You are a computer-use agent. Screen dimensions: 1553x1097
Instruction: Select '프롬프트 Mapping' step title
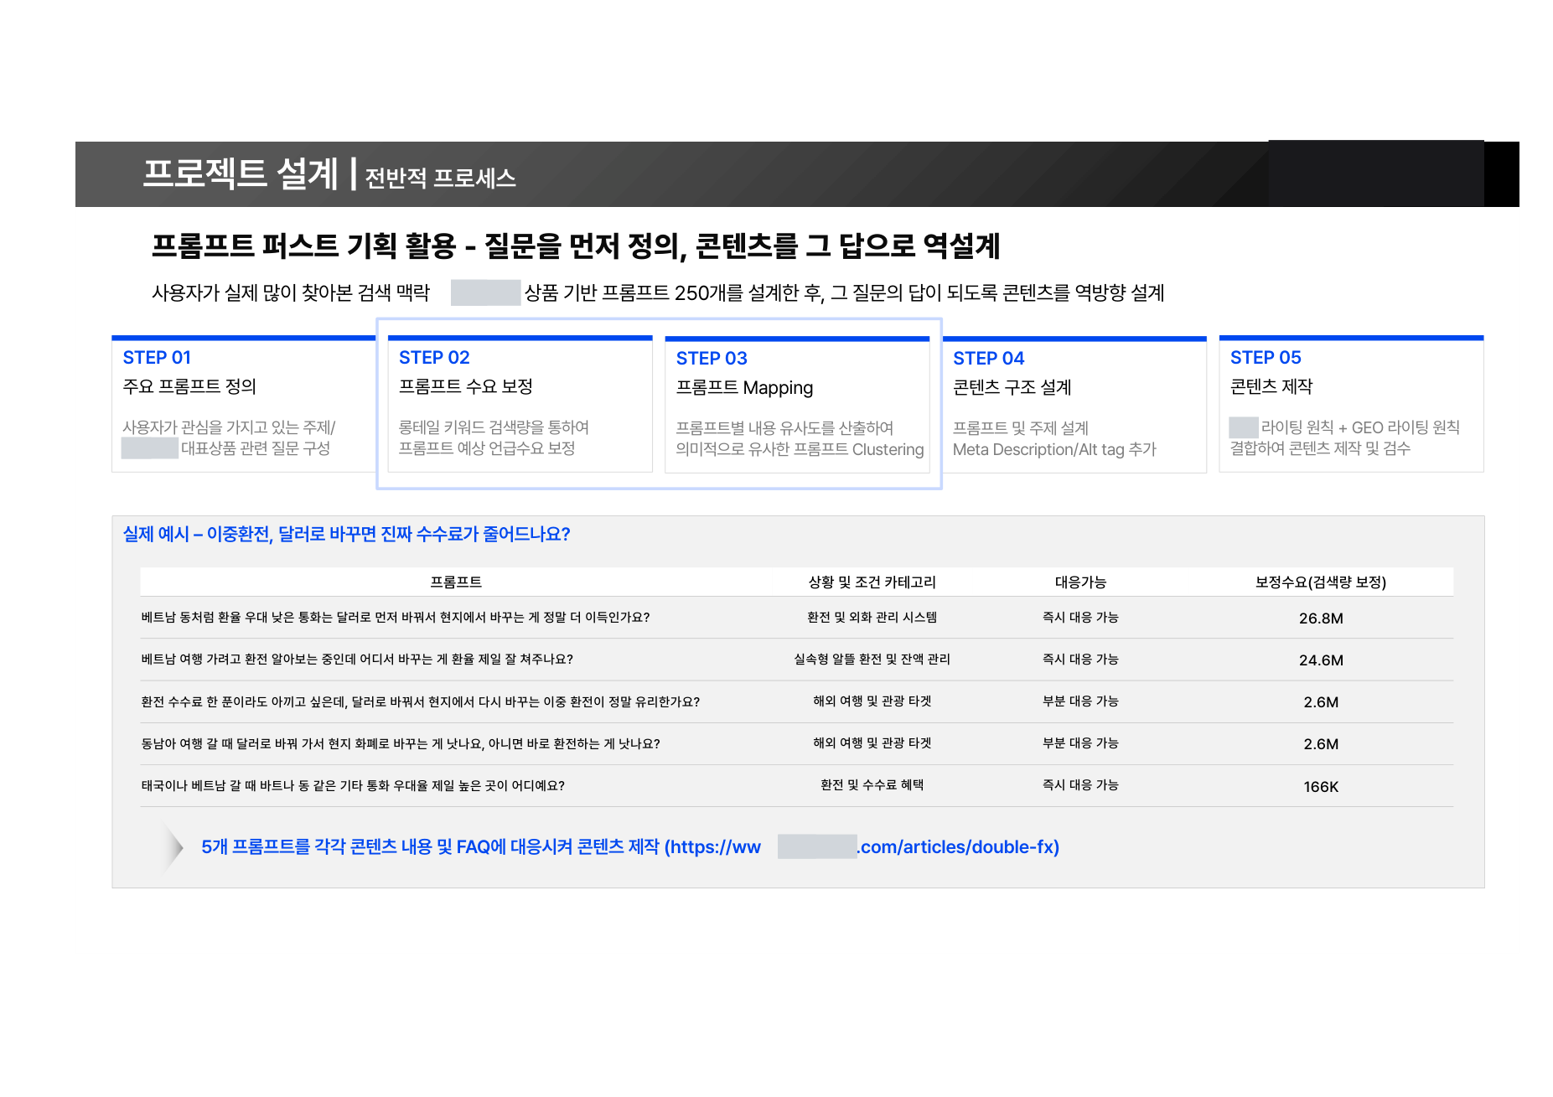744,388
